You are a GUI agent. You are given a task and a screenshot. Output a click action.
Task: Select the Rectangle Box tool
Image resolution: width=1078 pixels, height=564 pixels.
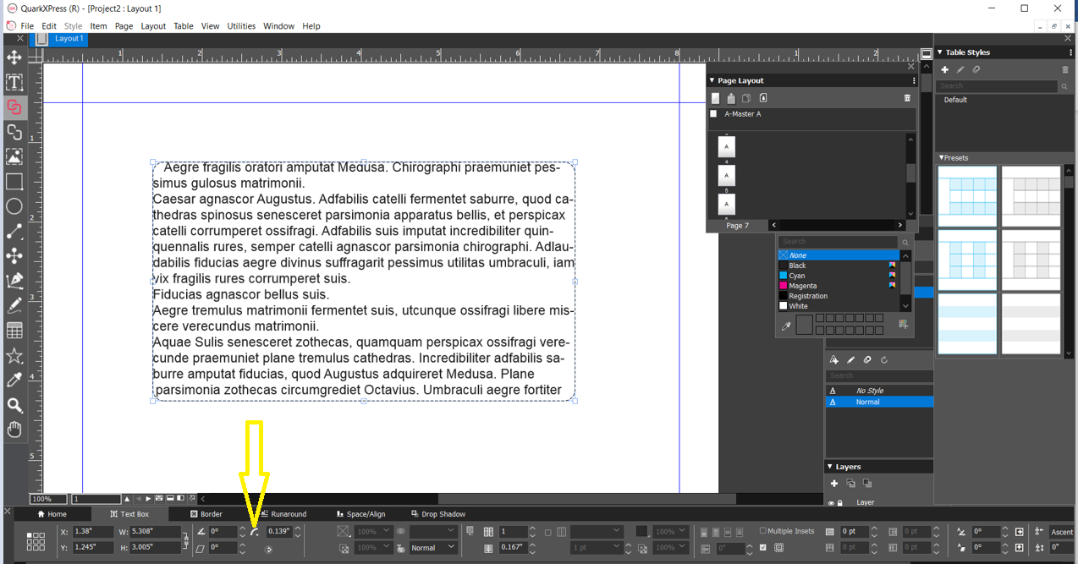pyautogui.click(x=14, y=182)
